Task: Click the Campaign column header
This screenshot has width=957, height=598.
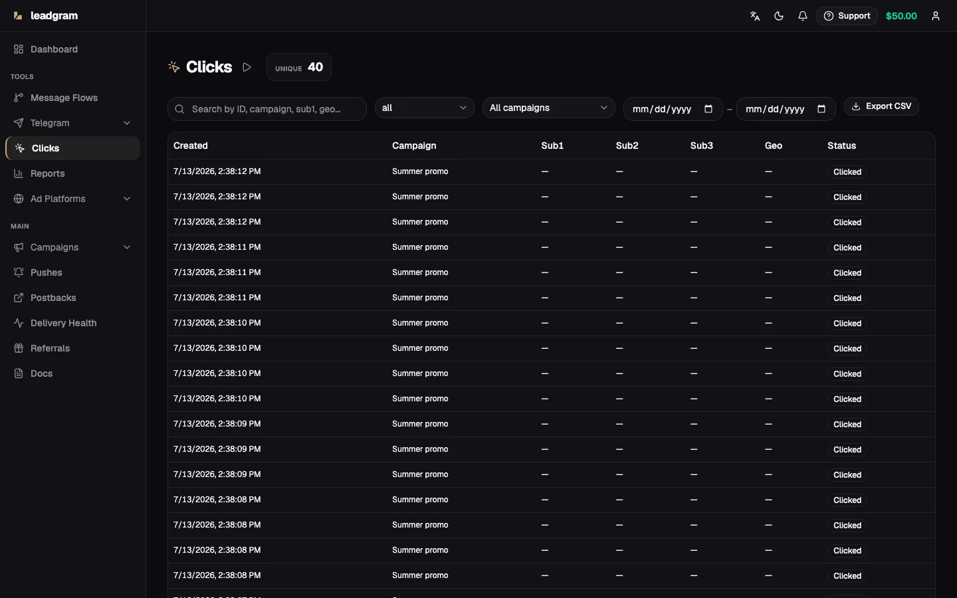Action: (x=414, y=146)
